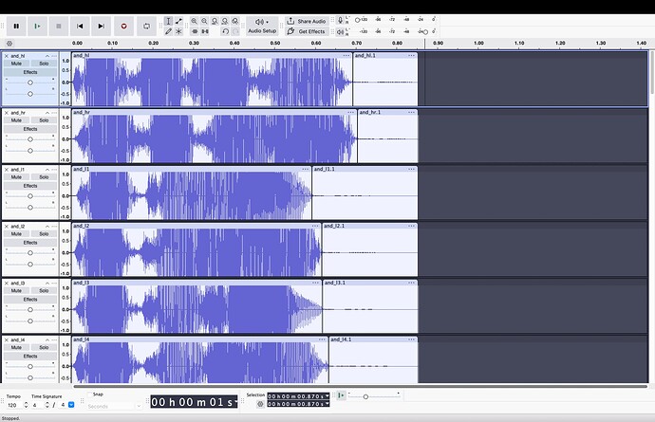The image size is (655, 422).
Task: Mute the and_hr track
Action: coord(16,120)
